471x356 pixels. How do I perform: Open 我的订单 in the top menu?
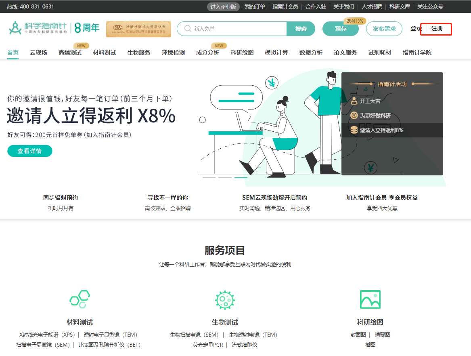point(255,6)
